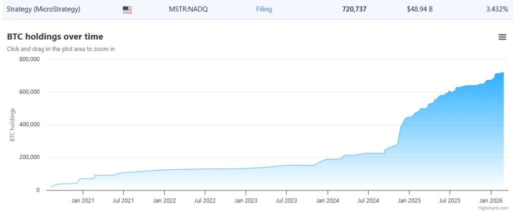The width and height of the screenshot is (513, 215).
Task: Click the 200,000 y-axis label
Action: click(29, 157)
